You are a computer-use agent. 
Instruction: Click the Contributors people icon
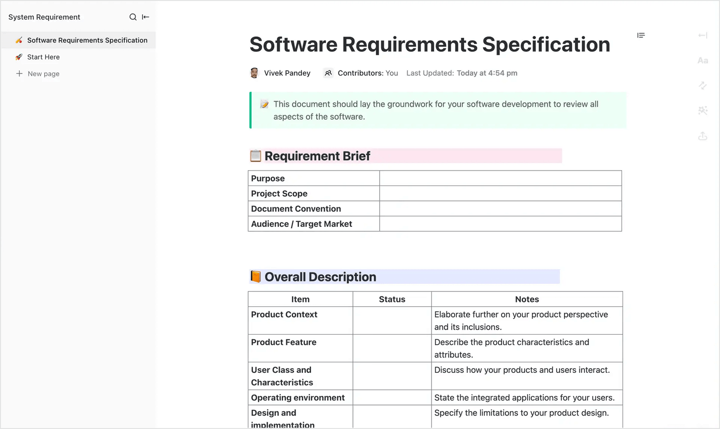328,73
